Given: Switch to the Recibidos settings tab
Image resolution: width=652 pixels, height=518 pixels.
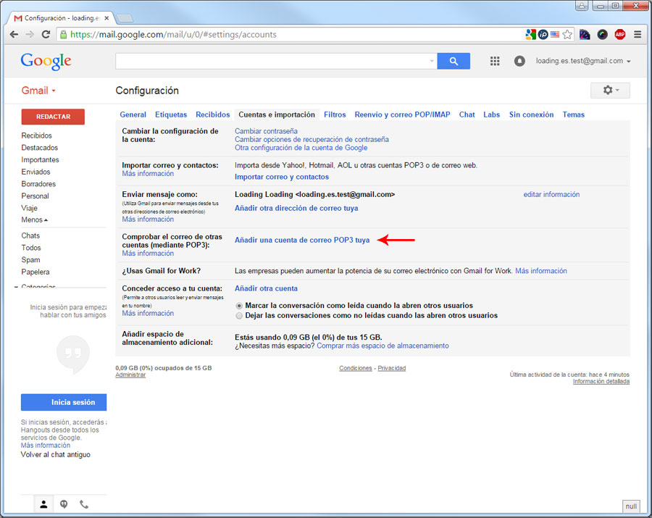Looking at the screenshot, I should pyautogui.click(x=212, y=114).
